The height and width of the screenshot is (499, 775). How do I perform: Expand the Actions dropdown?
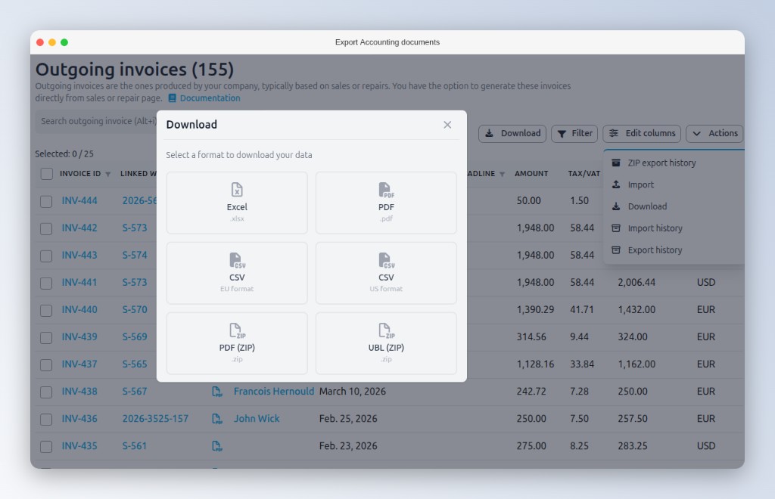coord(714,133)
